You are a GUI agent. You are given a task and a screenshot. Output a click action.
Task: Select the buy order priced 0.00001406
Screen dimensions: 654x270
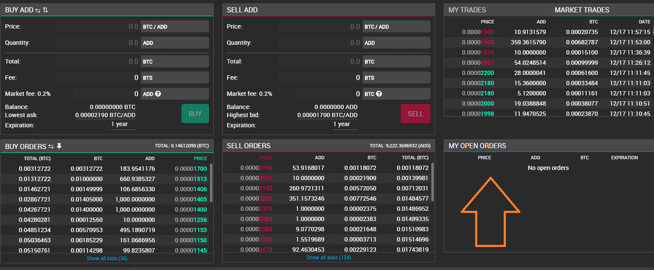(x=106, y=189)
